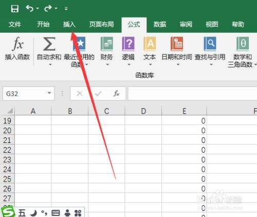The width and height of the screenshot is (257, 217).
Task: Open the Customize Quick Access Toolbar dropdown
Action: click(x=66, y=8)
